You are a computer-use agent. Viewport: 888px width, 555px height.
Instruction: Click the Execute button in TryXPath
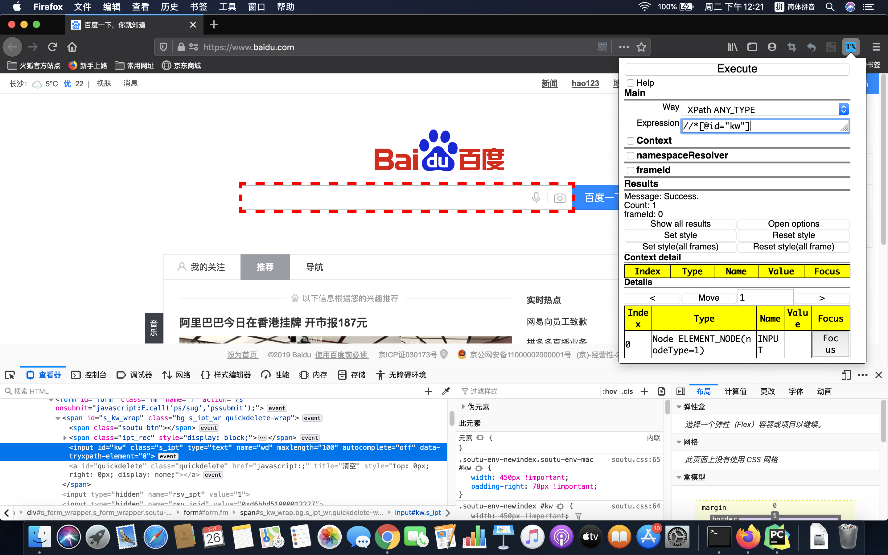[x=737, y=69]
